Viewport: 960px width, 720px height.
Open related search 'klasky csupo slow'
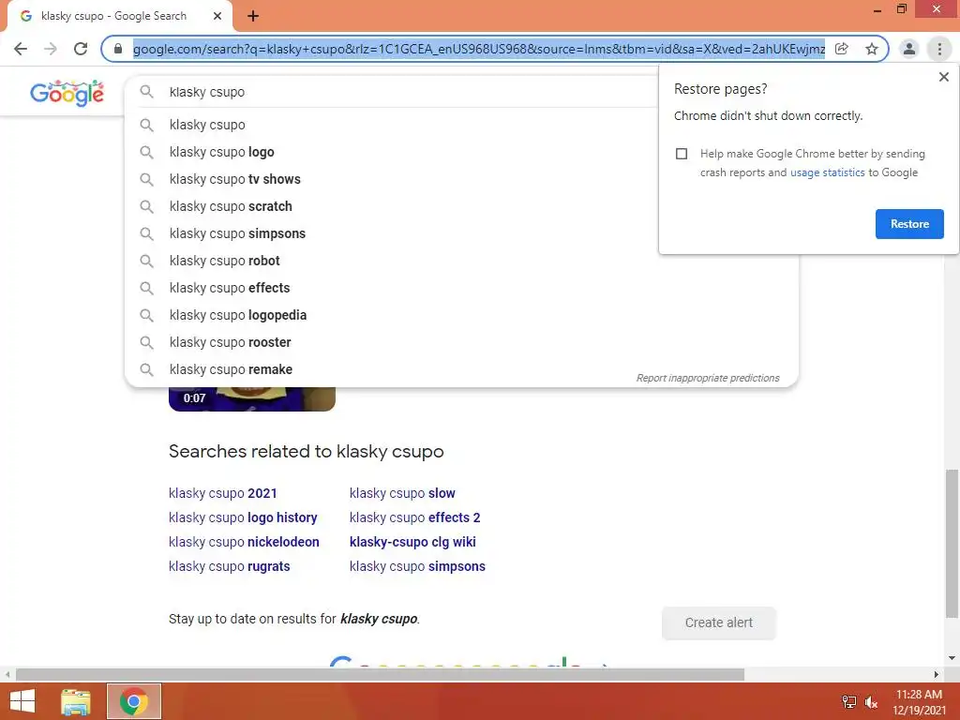point(402,493)
